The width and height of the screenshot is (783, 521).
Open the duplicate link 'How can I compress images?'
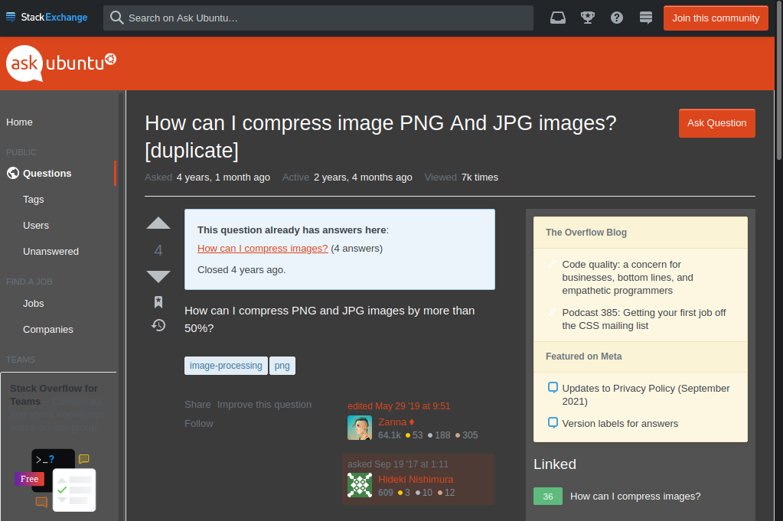[x=262, y=248]
